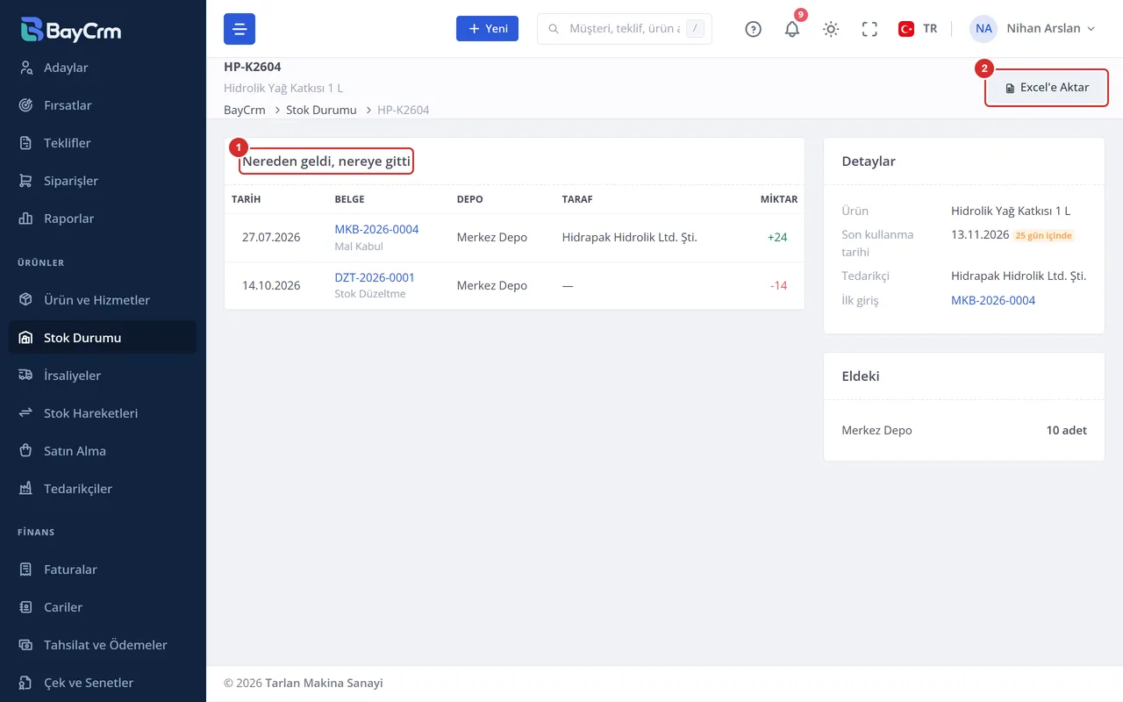Click the 25 gün içinde expiry badge

click(1044, 235)
